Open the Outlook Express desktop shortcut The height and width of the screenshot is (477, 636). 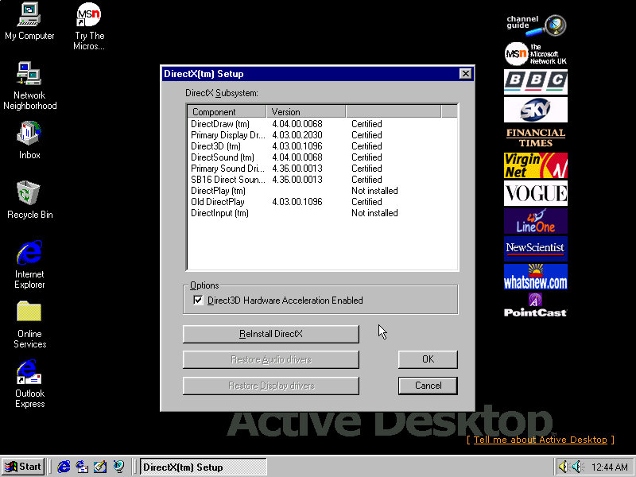click(29, 372)
